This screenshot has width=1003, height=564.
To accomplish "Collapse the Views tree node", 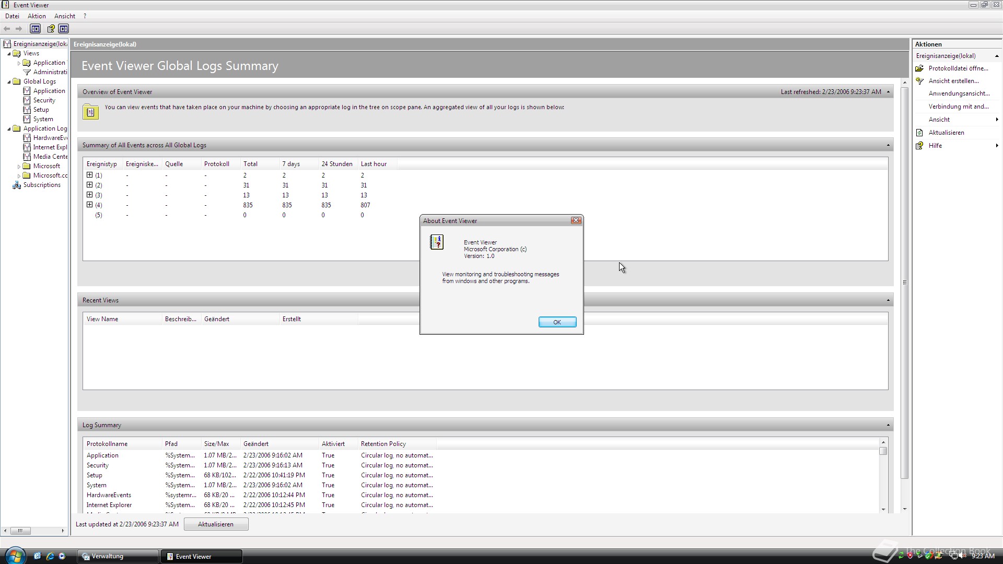I will pyautogui.click(x=9, y=53).
